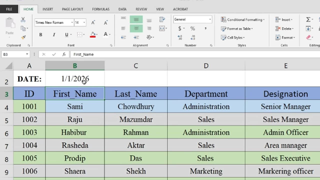Decrease font size with the smaller A icon
Viewport: 320px width, 180px height.
(x=106, y=22)
